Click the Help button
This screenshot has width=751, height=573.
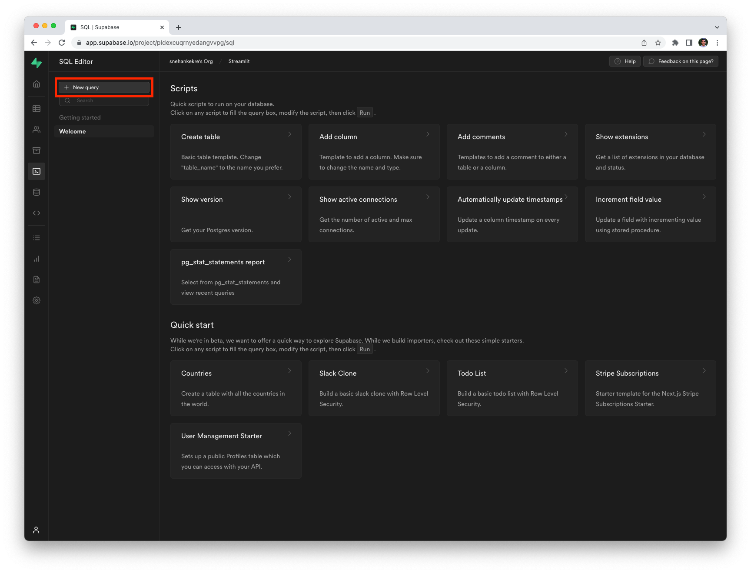tap(625, 61)
